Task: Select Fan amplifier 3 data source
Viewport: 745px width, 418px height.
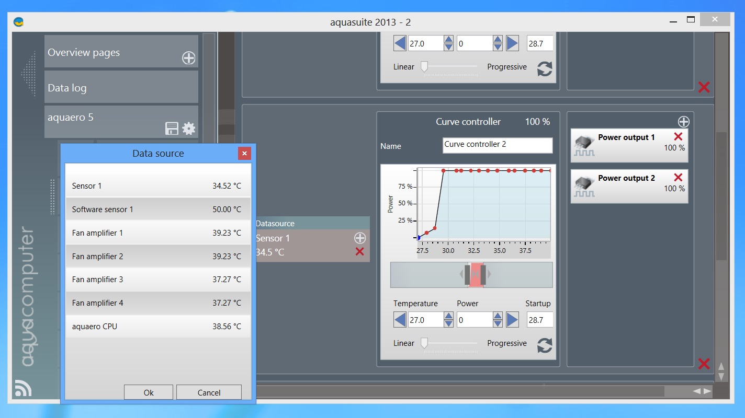Action: [157, 280]
